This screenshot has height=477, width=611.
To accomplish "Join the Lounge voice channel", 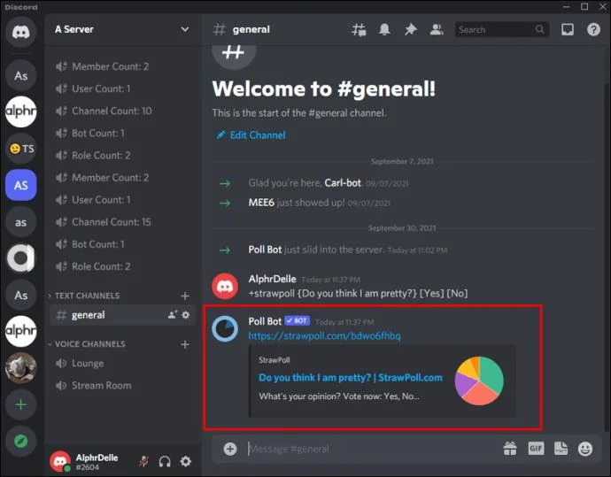I will coord(122,364).
